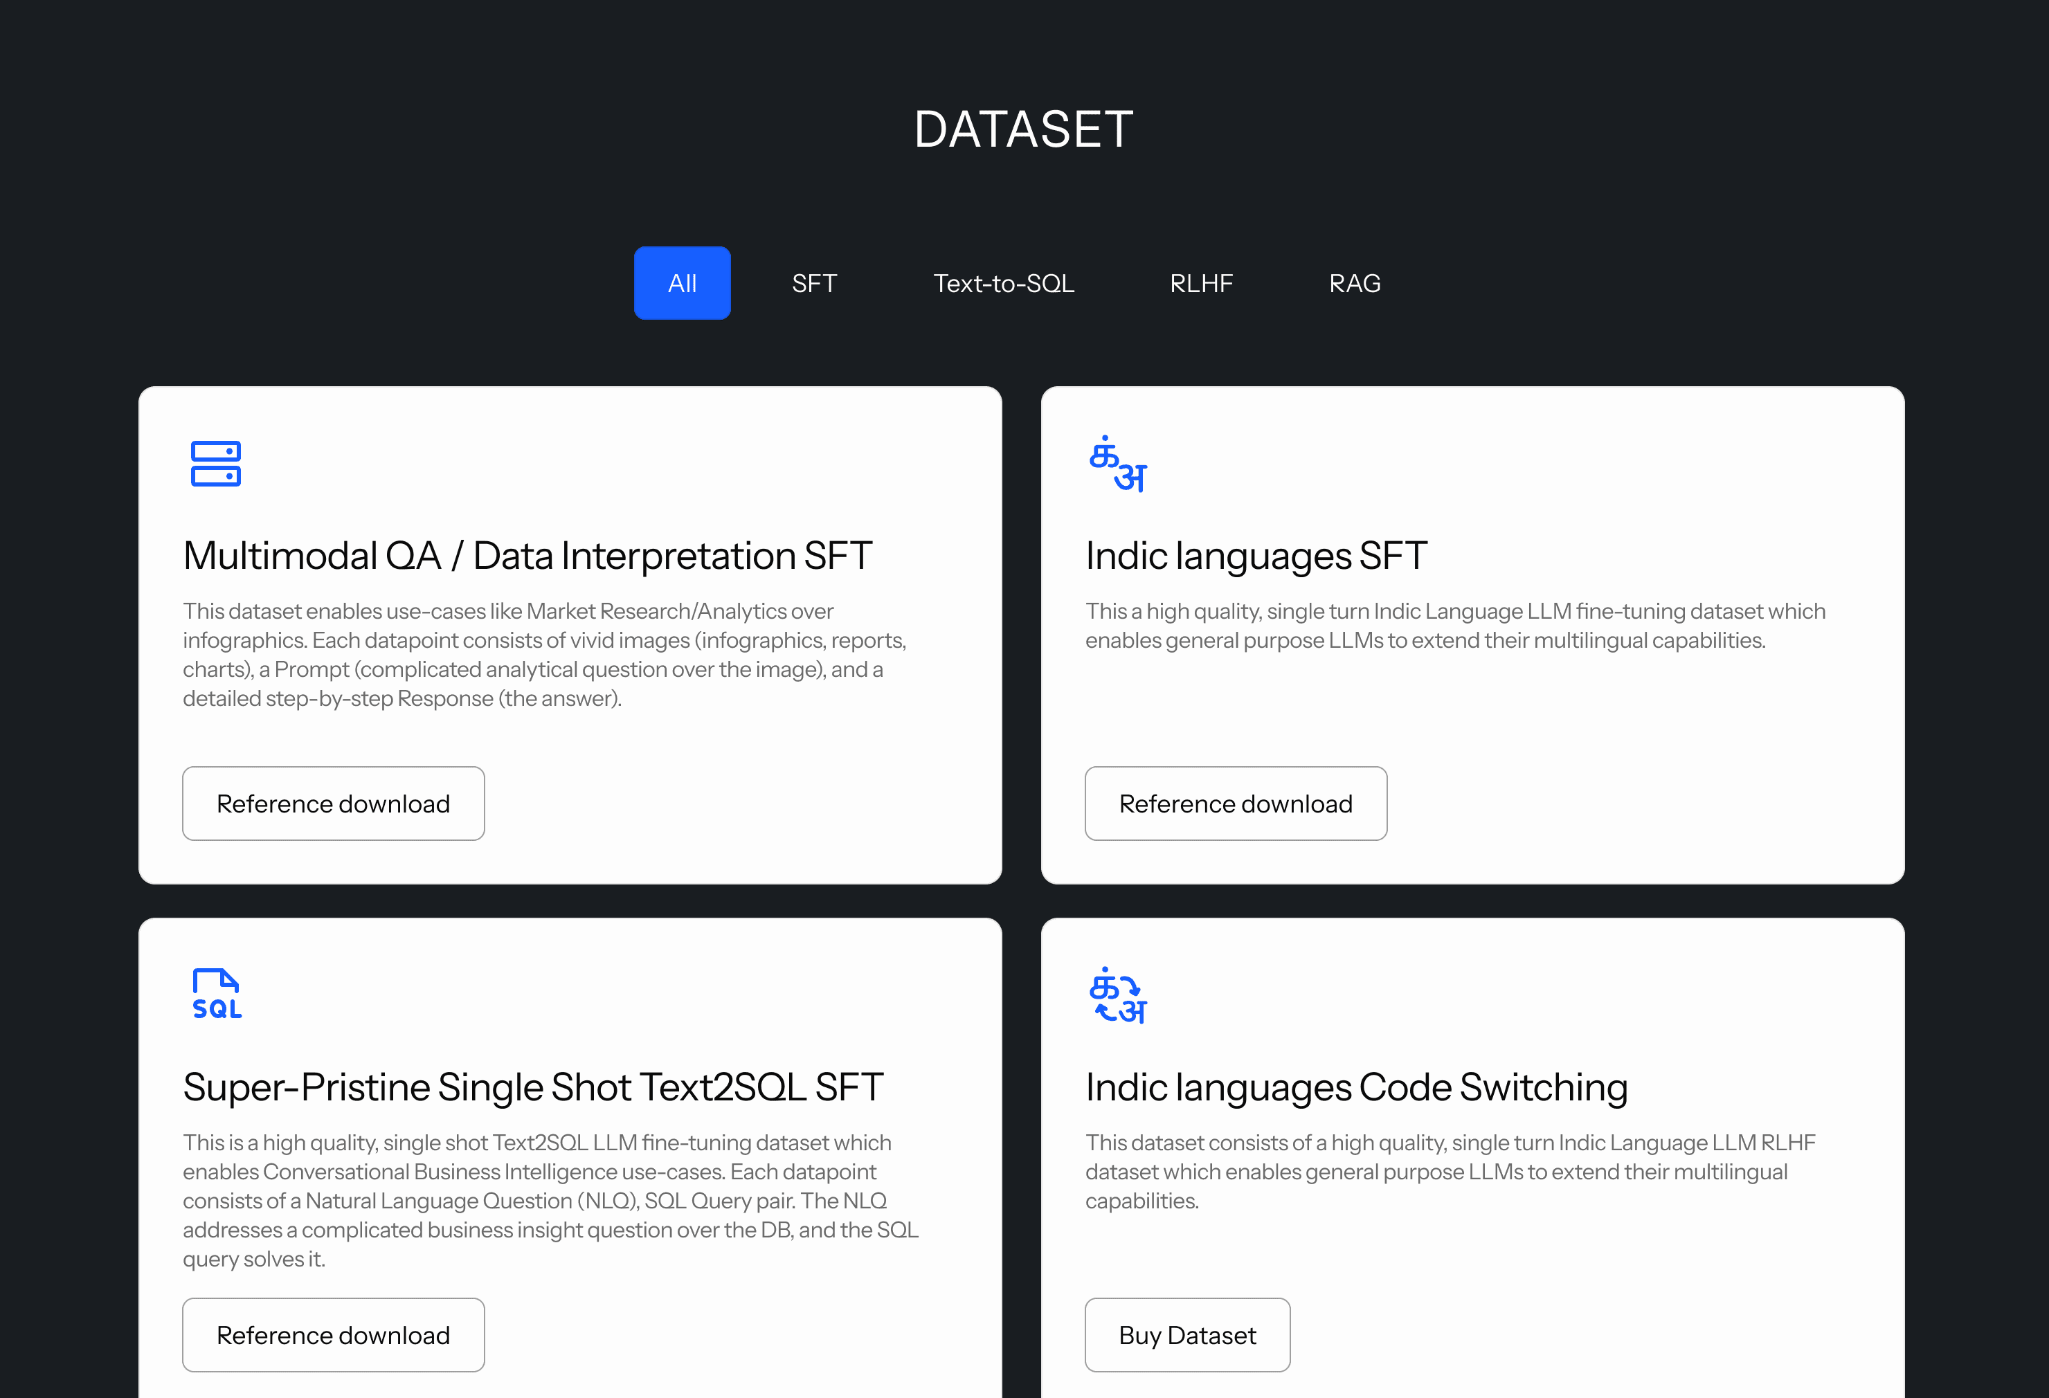The image size is (2049, 1398).
Task: Select the All filter tab
Action: click(x=682, y=283)
